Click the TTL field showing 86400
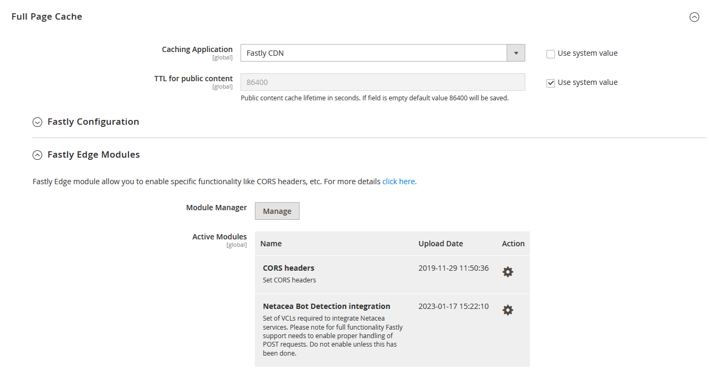The height and width of the screenshot is (379, 709). (382, 82)
